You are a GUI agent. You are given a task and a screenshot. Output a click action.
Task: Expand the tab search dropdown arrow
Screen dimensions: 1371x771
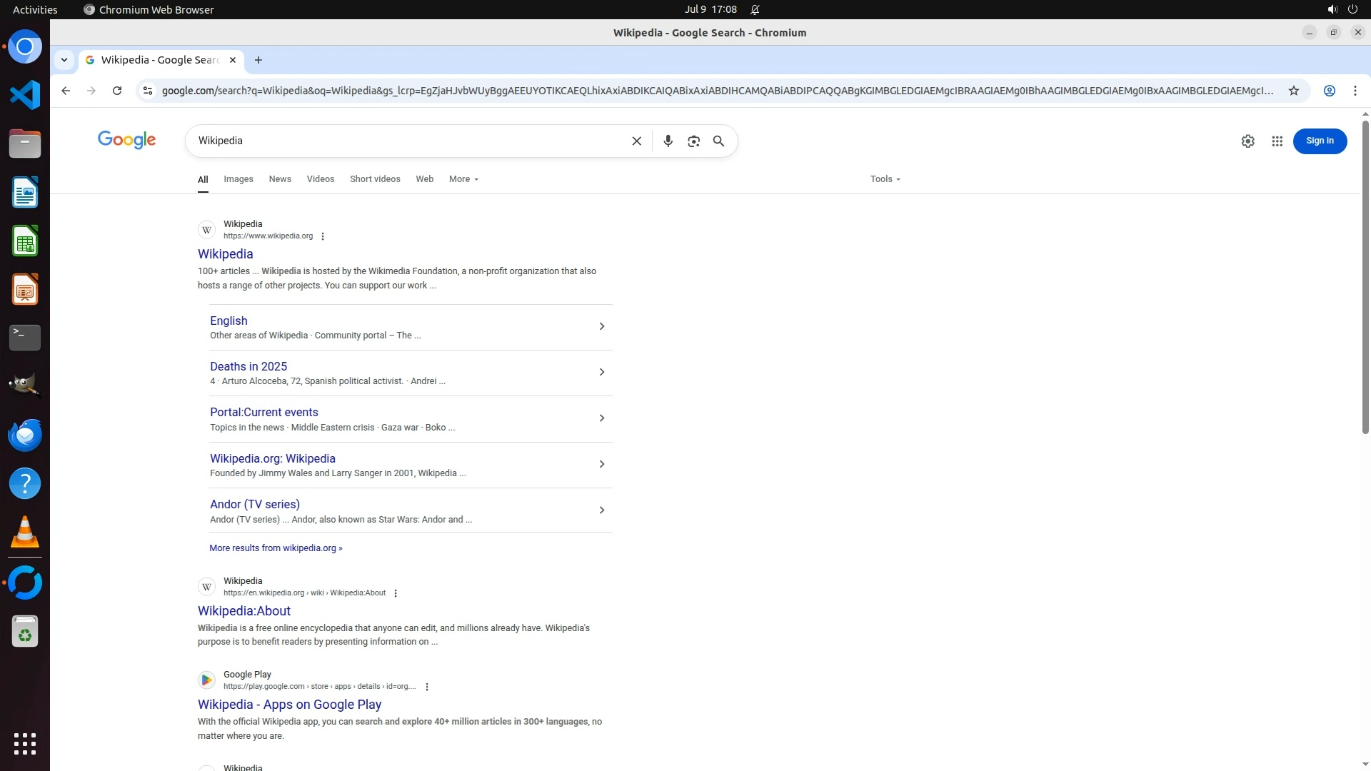64,60
